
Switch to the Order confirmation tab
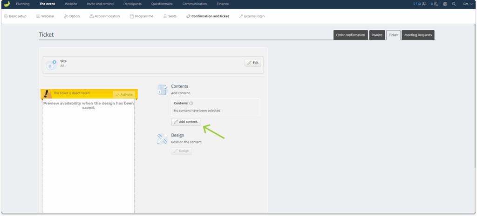point(350,35)
